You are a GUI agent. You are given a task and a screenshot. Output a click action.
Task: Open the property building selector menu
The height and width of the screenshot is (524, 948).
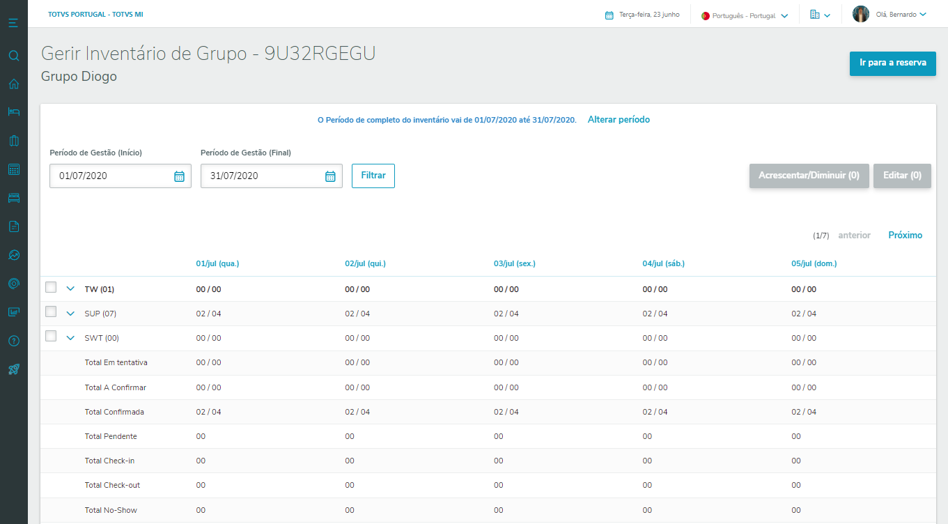click(820, 15)
